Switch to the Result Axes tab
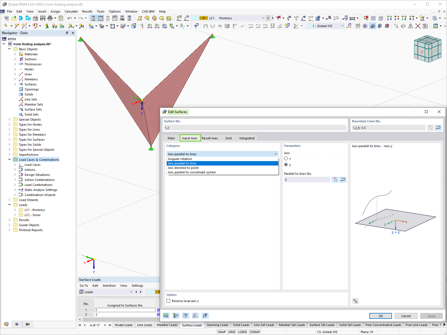Image resolution: width=447 pixels, height=335 pixels. tap(210, 138)
